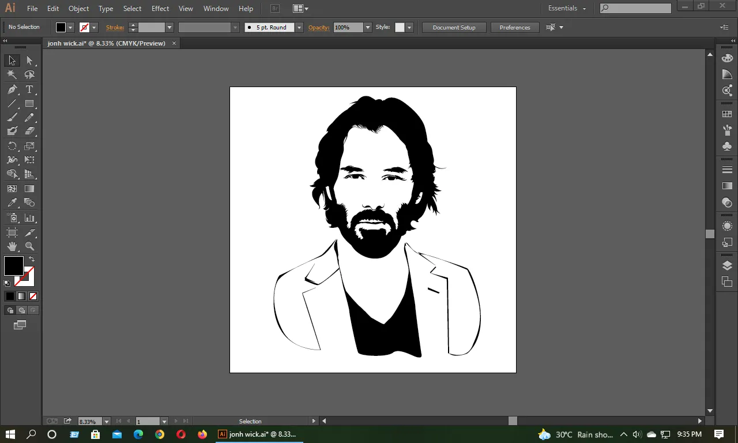Select the Type tool

point(29,89)
